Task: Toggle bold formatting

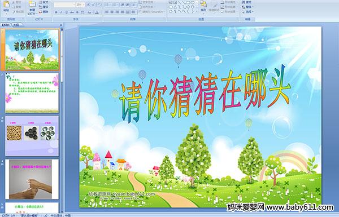Action: (x=56, y=12)
